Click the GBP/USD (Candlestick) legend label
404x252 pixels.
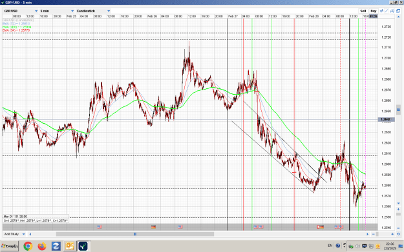coord(18,20)
